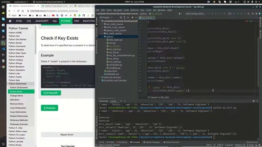
Task: Open data_types.py in project tree
Action: tap(115, 40)
